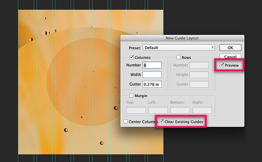Uncheck Clear Existing Guides
Image resolution: width=262 pixels, height=162 pixels.
point(162,121)
